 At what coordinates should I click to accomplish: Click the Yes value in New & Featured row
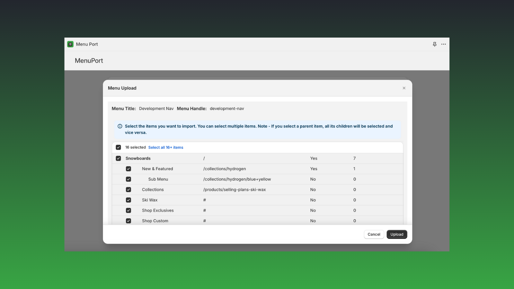pos(314,169)
